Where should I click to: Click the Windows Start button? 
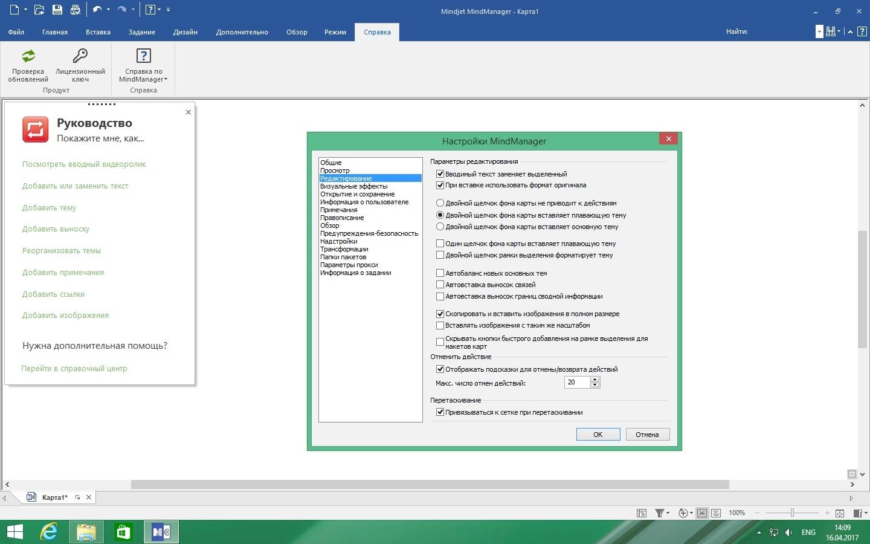tap(14, 532)
